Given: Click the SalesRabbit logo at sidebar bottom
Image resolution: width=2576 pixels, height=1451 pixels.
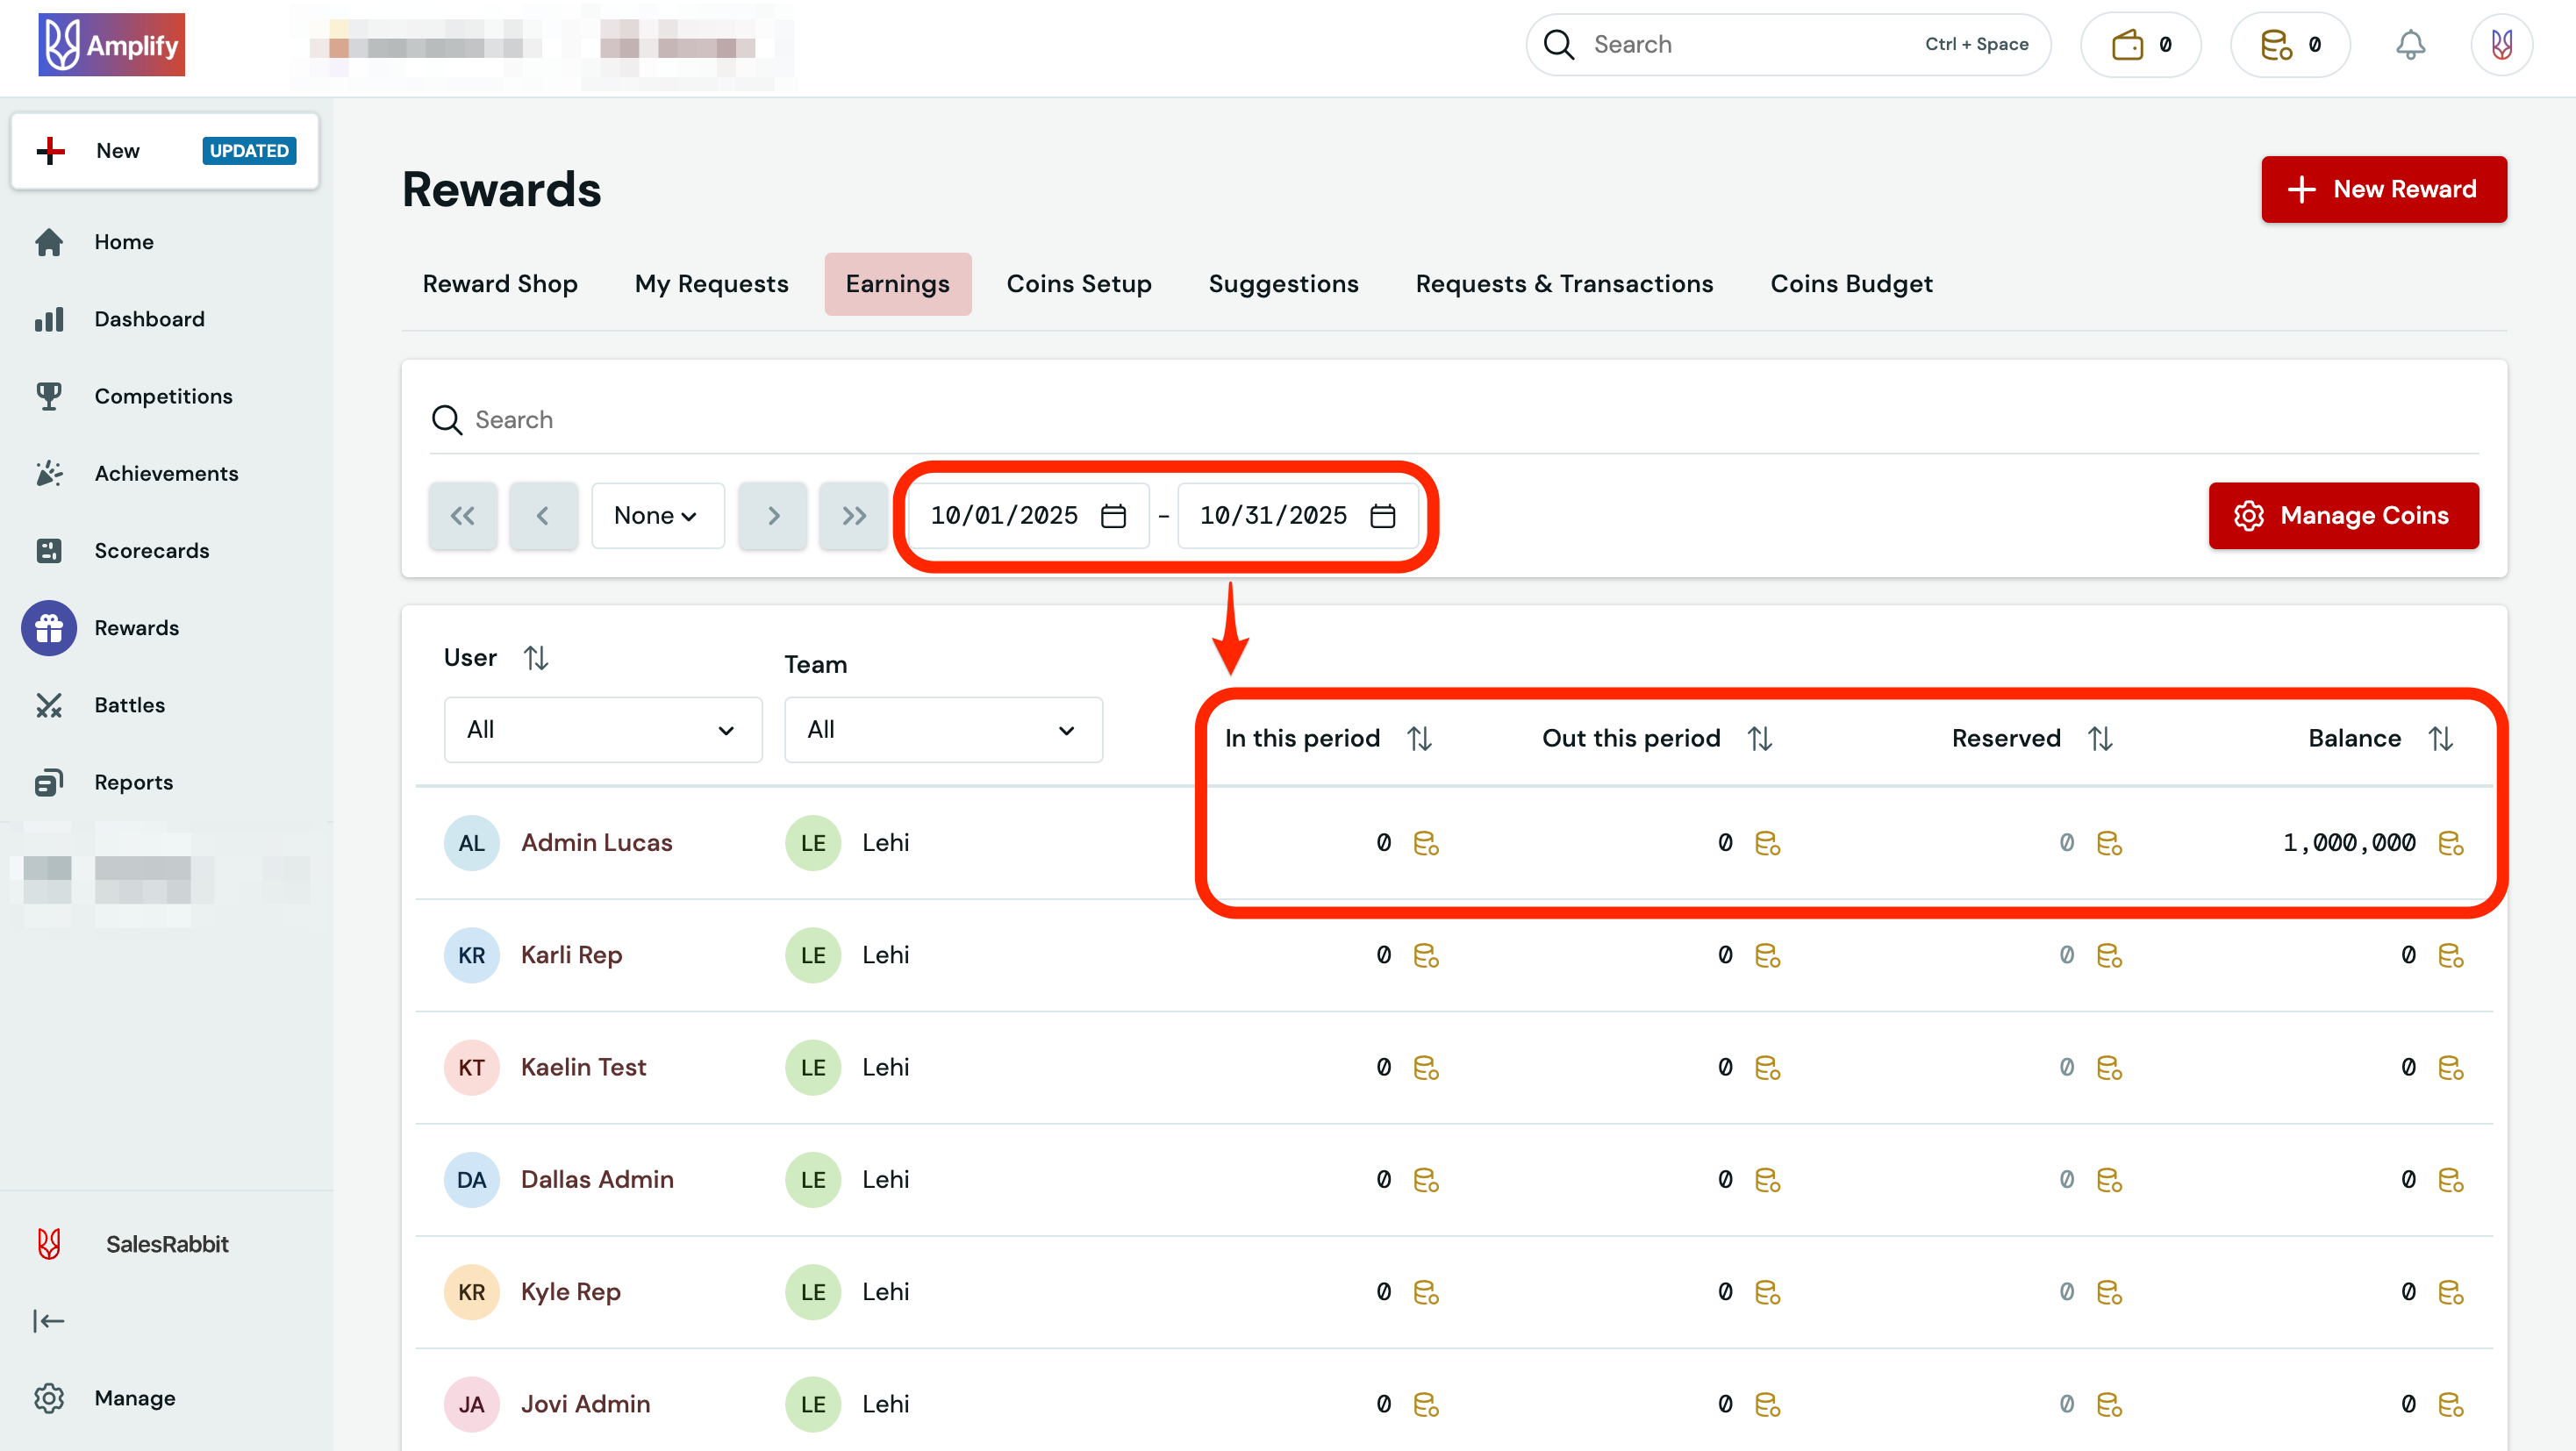Looking at the screenshot, I should pos(49,1243).
